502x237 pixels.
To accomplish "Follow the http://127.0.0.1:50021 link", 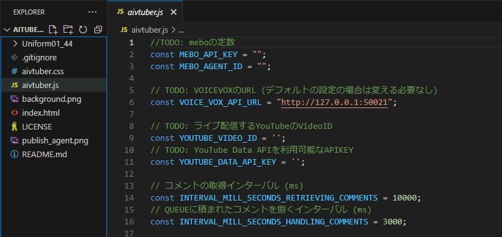I will 335,102.
